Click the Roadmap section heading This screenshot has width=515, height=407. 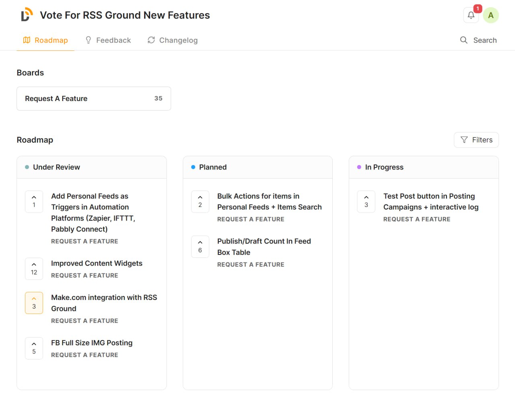click(x=35, y=140)
